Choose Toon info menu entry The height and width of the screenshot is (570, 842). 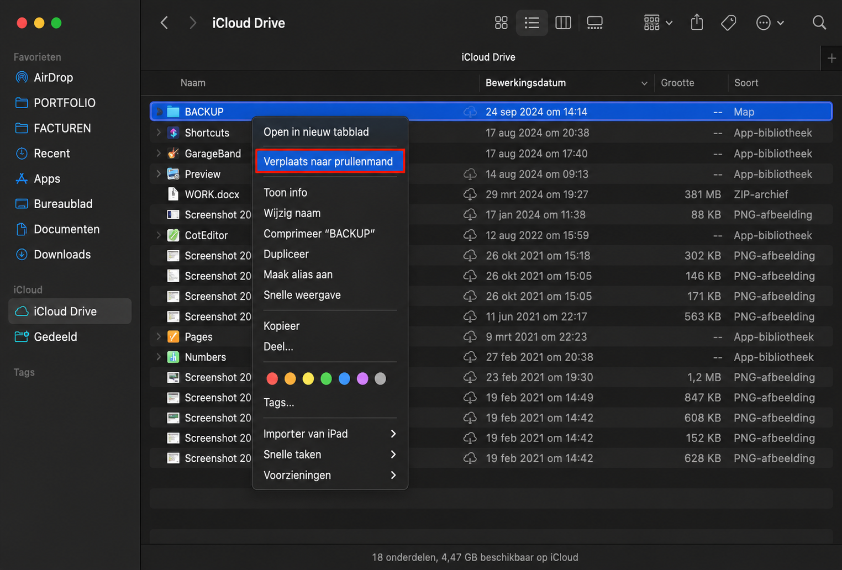[330, 192]
